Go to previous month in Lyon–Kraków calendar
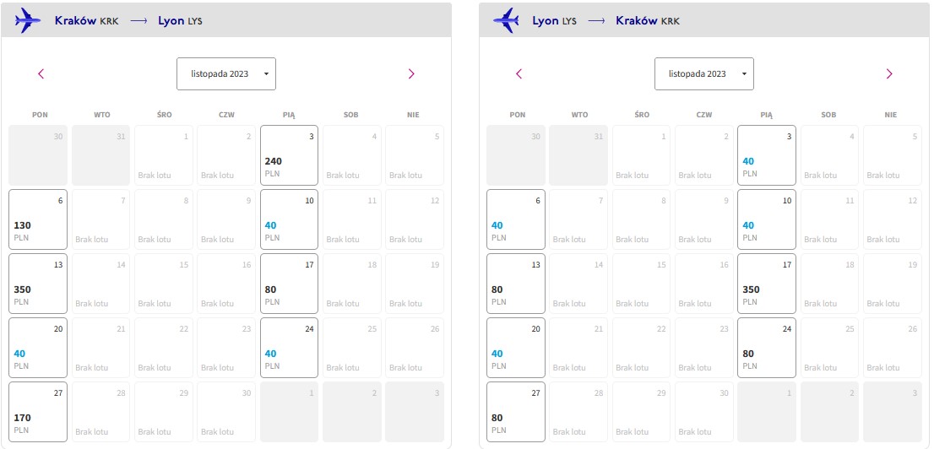The width and height of the screenshot is (934, 449). click(x=519, y=73)
